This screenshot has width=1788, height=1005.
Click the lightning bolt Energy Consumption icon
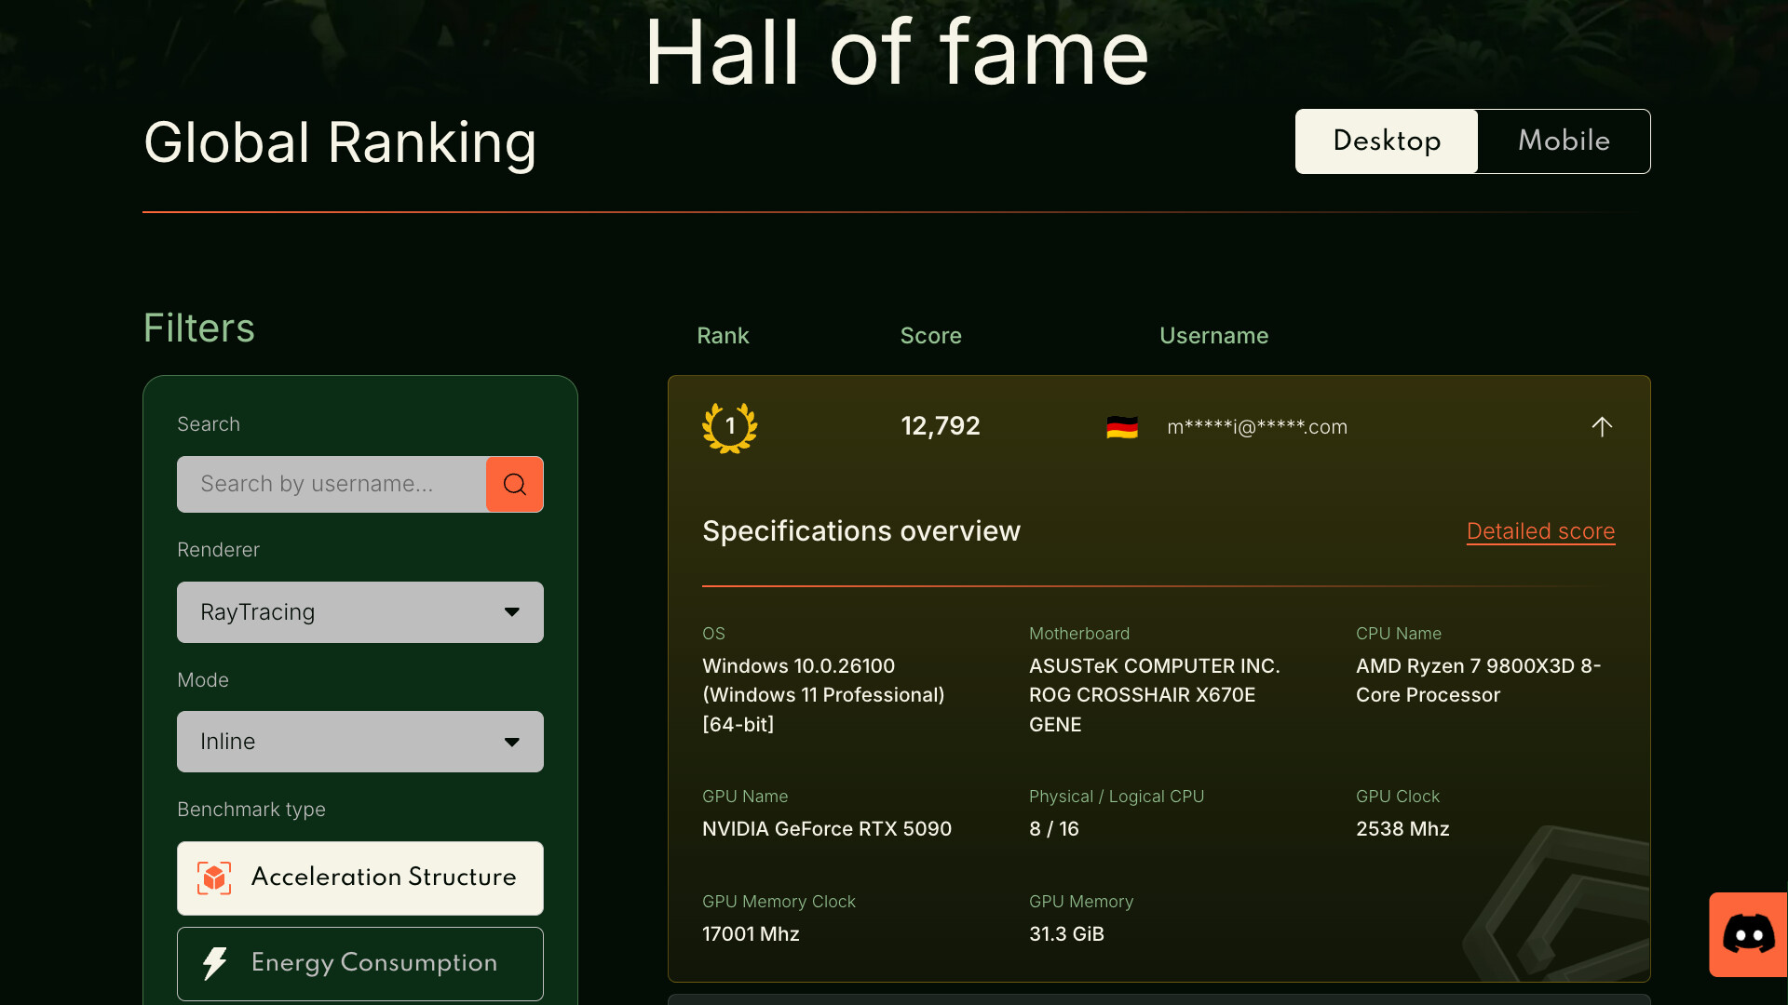point(214,963)
